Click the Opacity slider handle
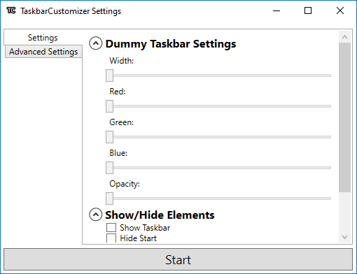The height and width of the screenshot is (274, 357). (109, 199)
